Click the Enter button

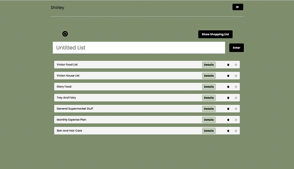236,48
